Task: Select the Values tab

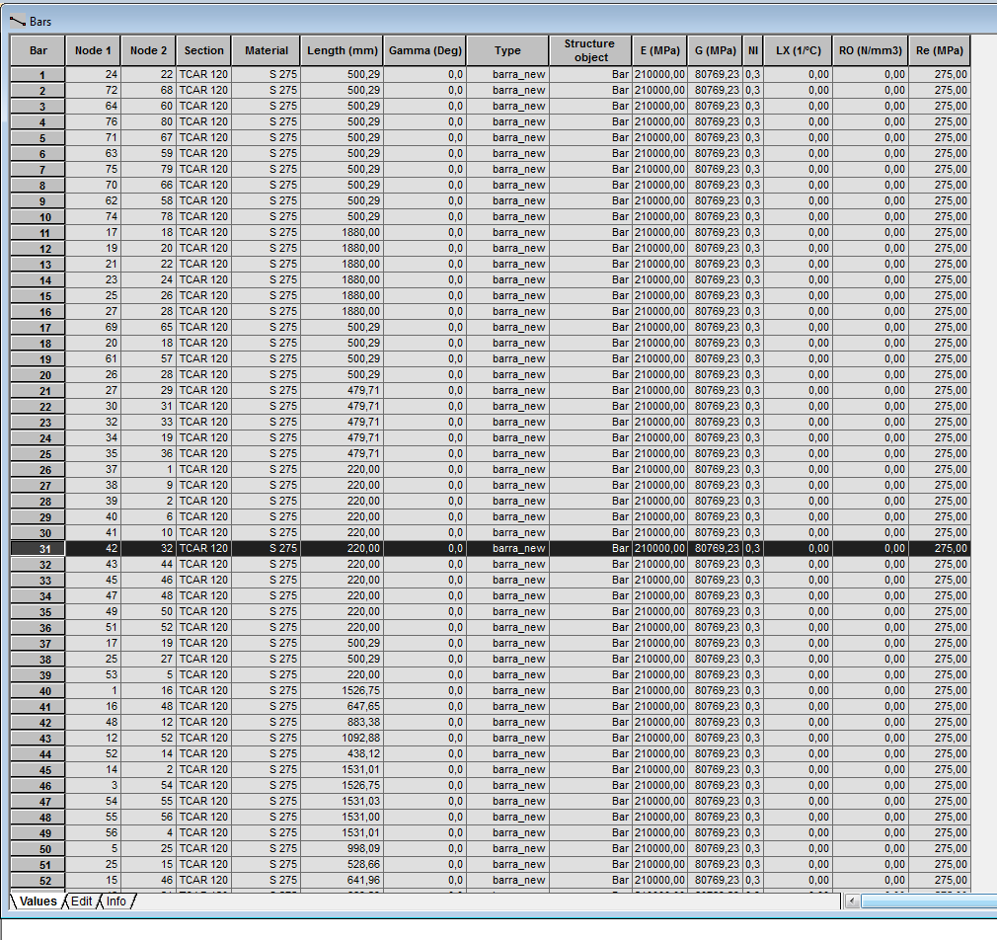Action: [38, 901]
